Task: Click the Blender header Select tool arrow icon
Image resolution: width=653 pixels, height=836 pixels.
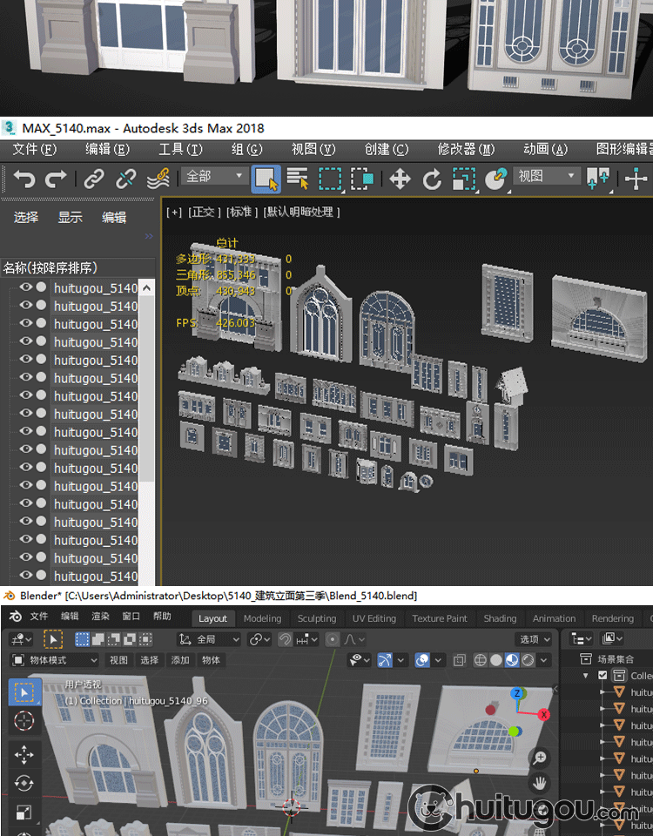Action: (x=53, y=638)
